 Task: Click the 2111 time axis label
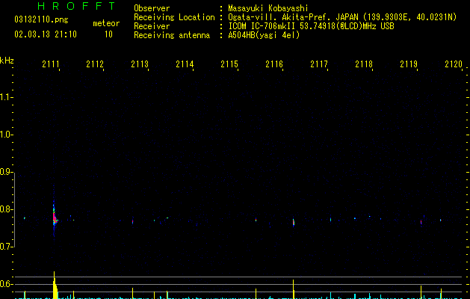tap(51, 64)
